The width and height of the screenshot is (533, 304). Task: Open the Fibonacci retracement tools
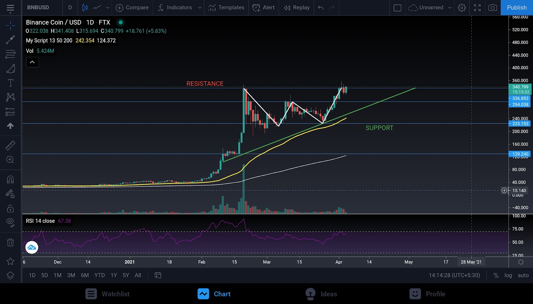10,54
